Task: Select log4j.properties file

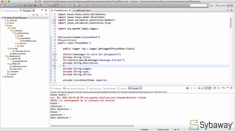Action: (x=18, y=54)
